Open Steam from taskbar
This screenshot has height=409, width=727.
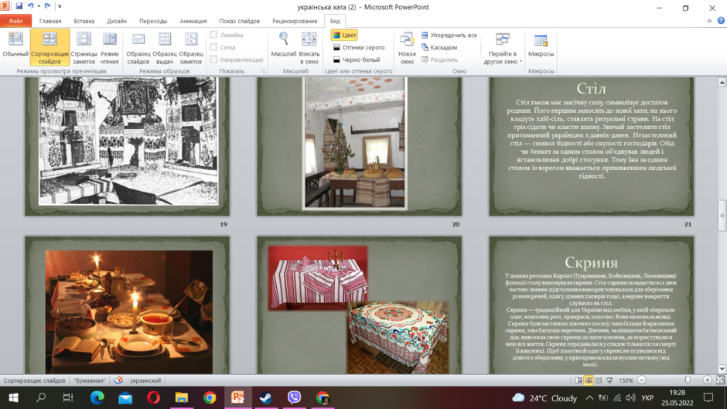point(266,398)
